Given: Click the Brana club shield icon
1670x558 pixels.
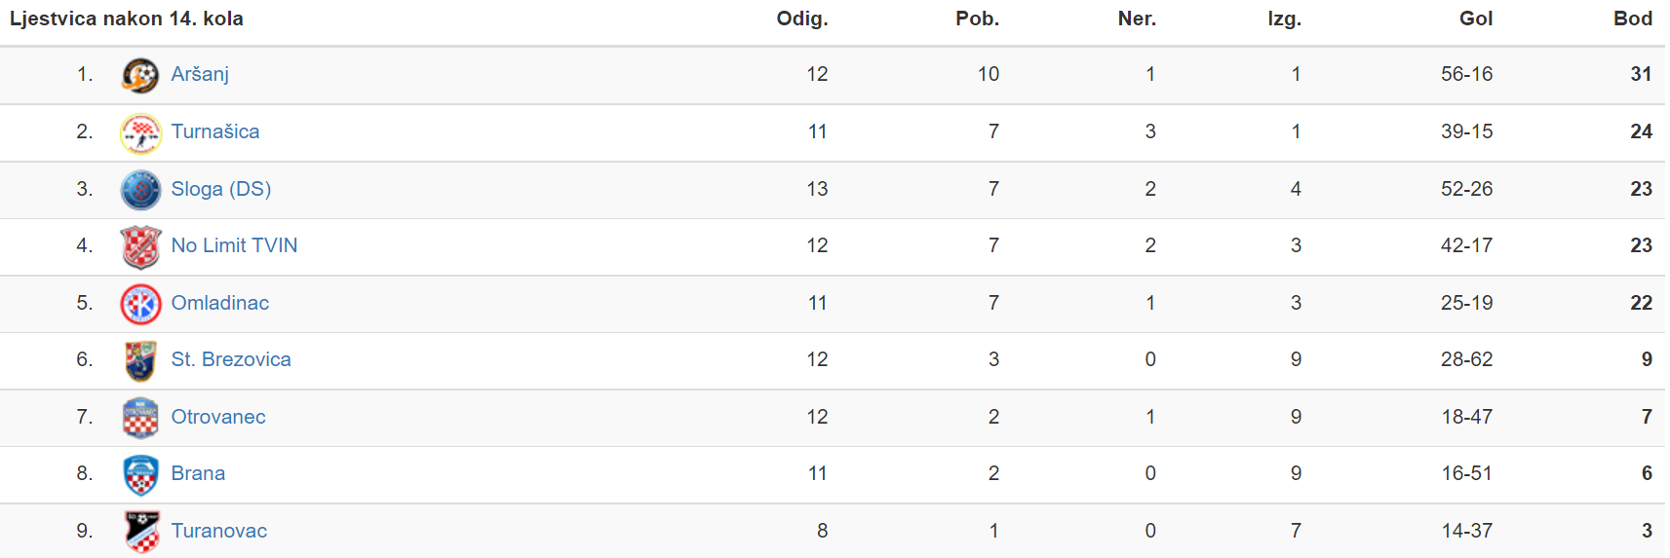Looking at the screenshot, I should pos(140,475).
